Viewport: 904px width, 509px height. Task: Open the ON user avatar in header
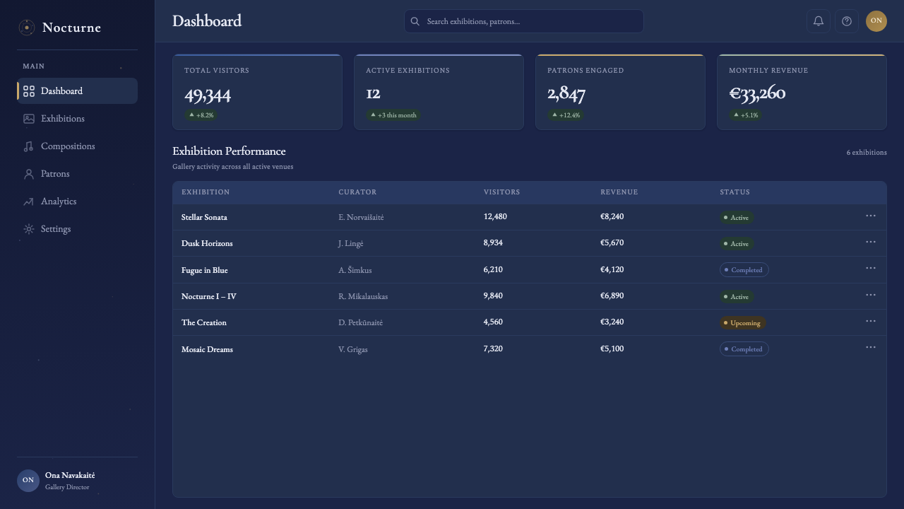(x=876, y=21)
